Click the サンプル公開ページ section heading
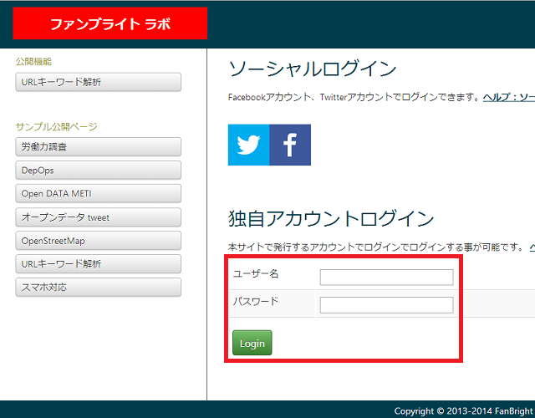Viewport: 535px width, 418px height. [56, 126]
